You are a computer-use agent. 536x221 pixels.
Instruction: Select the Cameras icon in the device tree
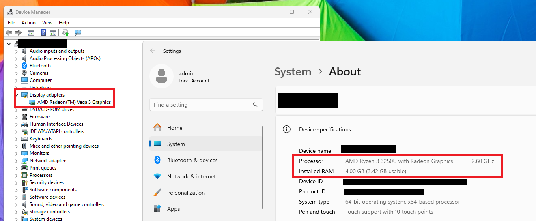coord(24,73)
